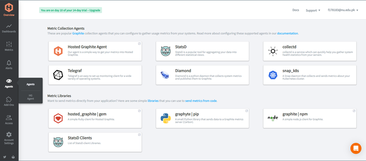
Task: Open the Access users icon
Action: 9,117
